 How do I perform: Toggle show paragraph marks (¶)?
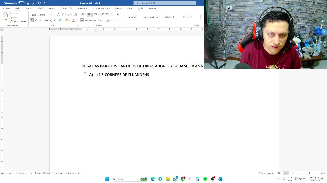[118, 15]
